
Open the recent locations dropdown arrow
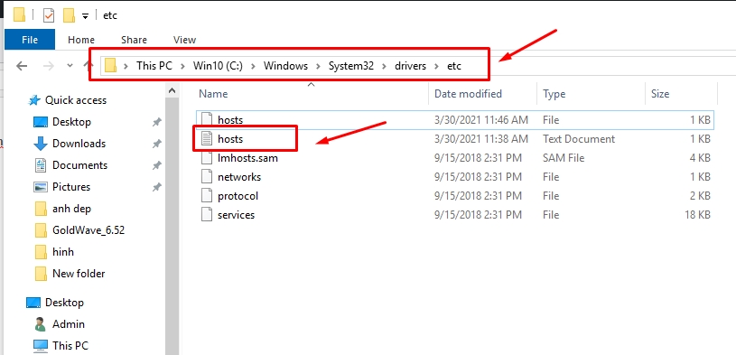click(70, 66)
